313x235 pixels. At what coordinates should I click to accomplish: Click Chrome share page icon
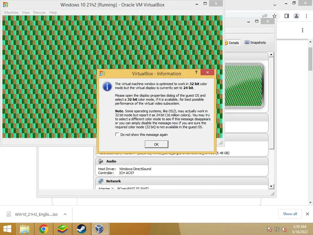(x=265, y=16)
